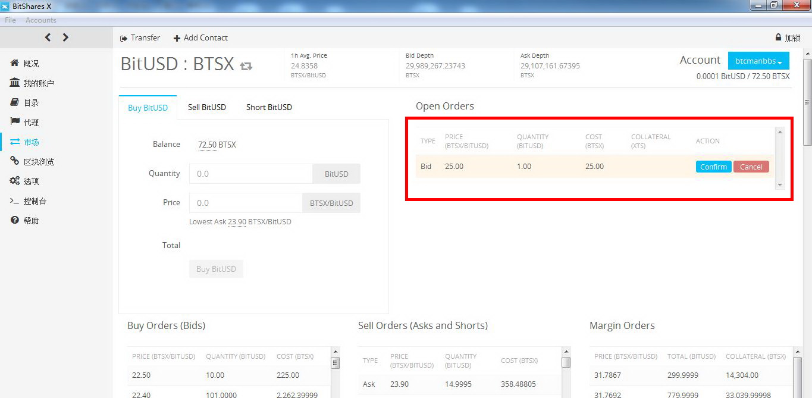Open the exchange icon 市场 sidebar item
The width and height of the screenshot is (812, 398).
point(25,142)
